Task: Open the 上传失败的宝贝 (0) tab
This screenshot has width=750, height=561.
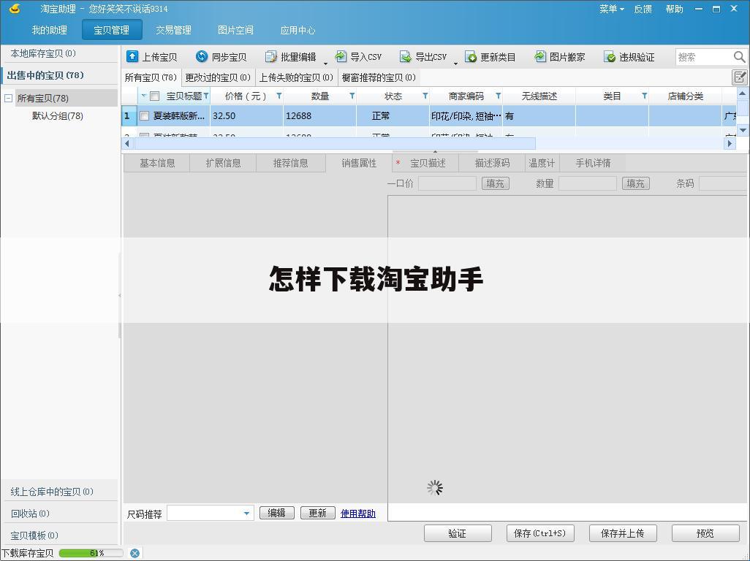Action: (296, 77)
